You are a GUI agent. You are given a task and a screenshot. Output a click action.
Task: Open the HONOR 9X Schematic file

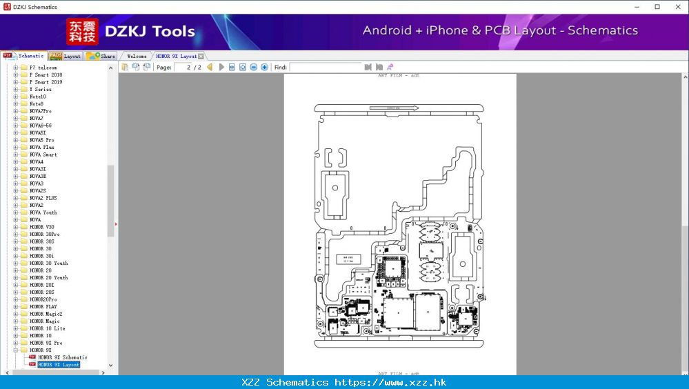point(62,357)
